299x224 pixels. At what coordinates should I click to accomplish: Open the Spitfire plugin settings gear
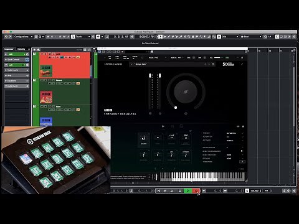(242, 58)
